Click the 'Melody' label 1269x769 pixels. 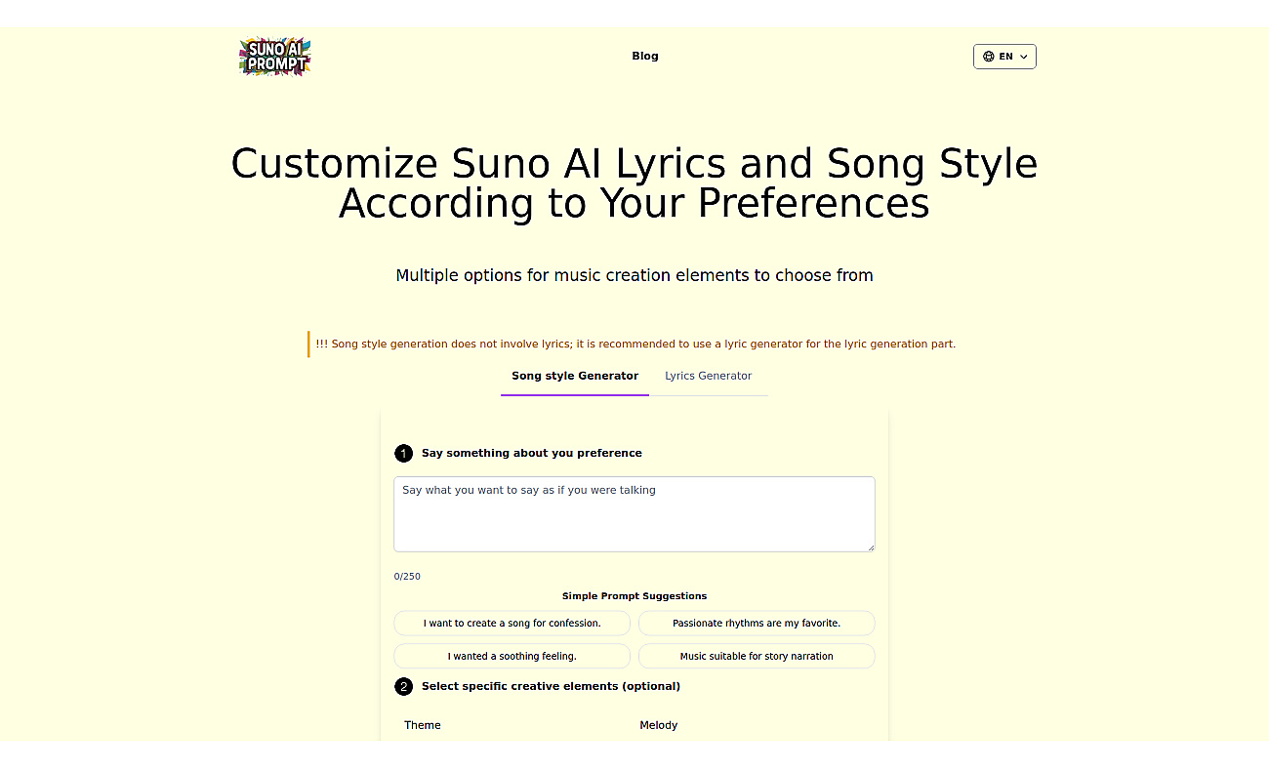[659, 725]
